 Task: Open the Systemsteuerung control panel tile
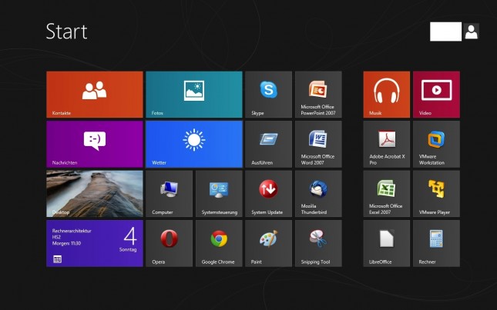coord(219,194)
